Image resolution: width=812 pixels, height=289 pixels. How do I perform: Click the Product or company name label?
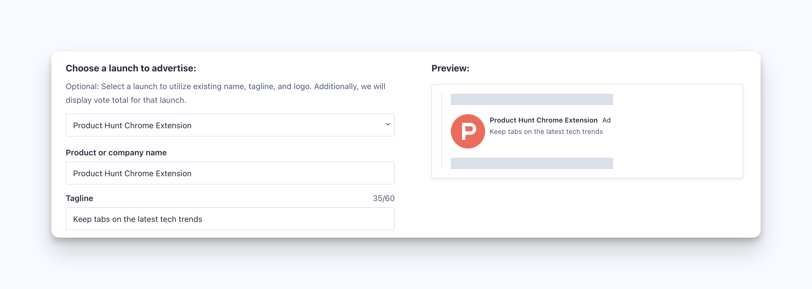click(x=116, y=152)
